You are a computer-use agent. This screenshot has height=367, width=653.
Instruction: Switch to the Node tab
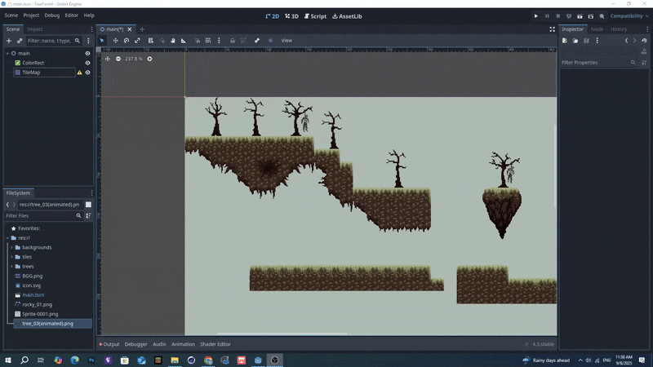597,29
